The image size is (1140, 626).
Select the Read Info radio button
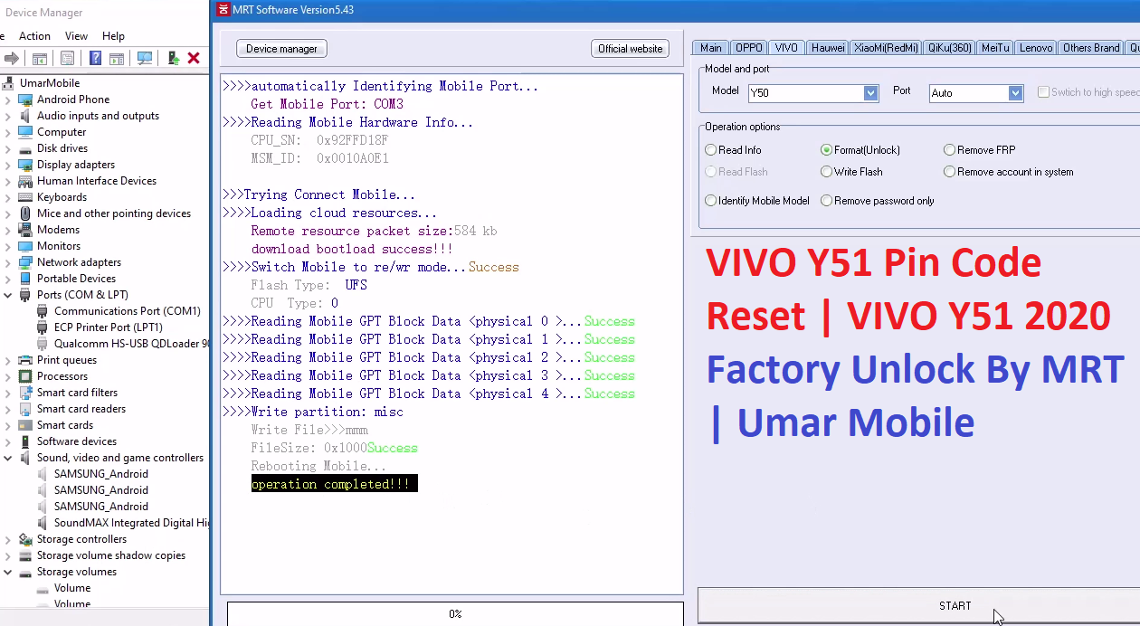pyautogui.click(x=710, y=150)
